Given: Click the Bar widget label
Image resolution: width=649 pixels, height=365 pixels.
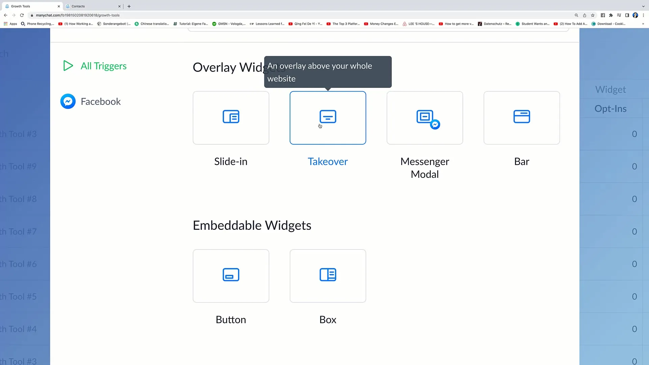Looking at the screenshot, I should [x=522, y=162].
